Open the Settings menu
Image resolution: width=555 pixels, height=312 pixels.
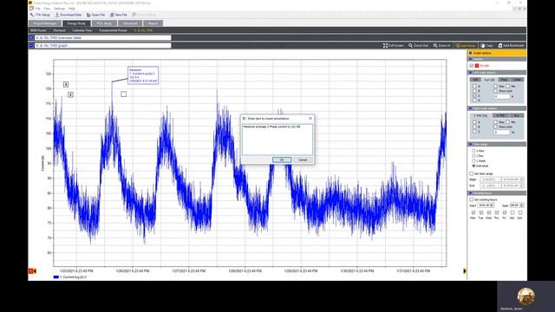click(60, 9)
